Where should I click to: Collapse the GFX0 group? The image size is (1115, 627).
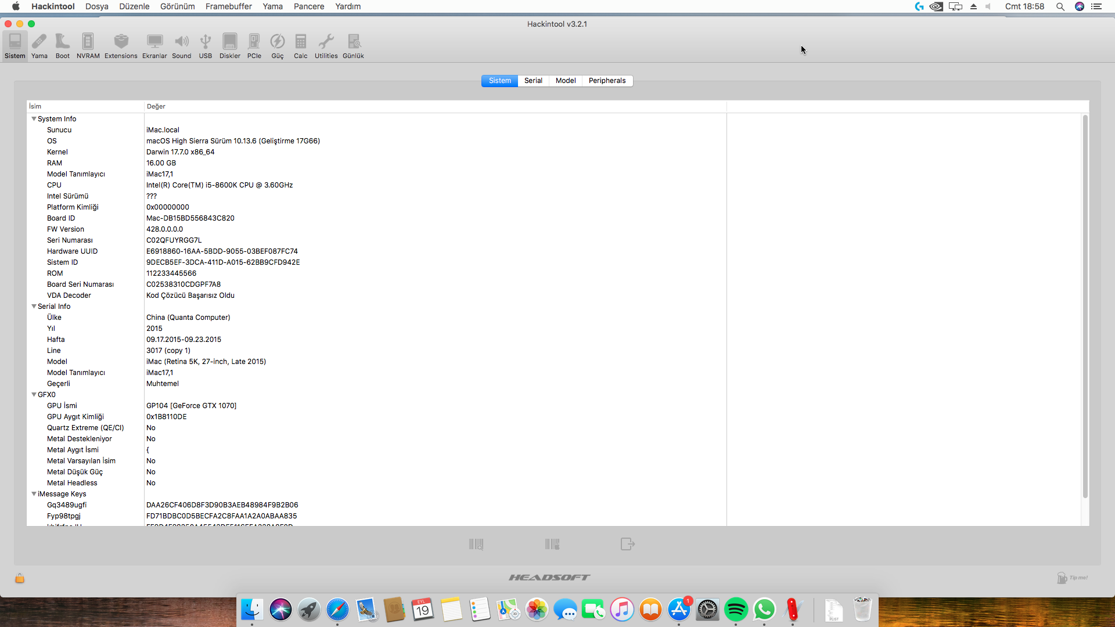click(x=34, y=395)
